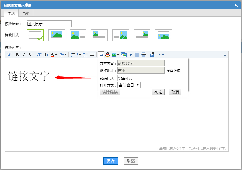Expand more toolbar options with double chevron
The image size is (242, 170).
[225, 55]
